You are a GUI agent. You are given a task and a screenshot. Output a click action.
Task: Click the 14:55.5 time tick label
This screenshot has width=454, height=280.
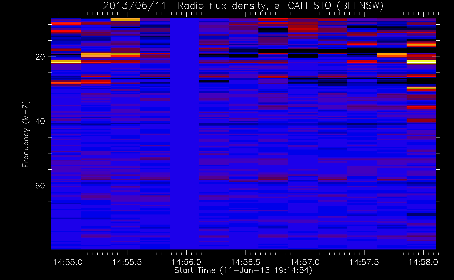click(x=127, y=262)
